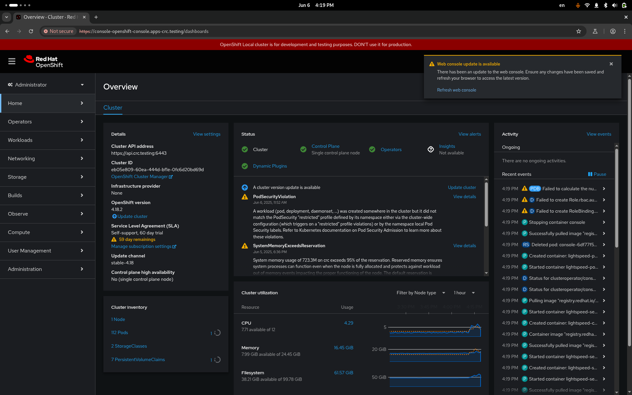
Task: Click the browser reload icon
Action: pos(31,31)
